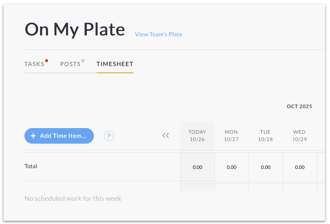Viewport: 330px width, 224px height.
Task: Switch to the Posts tab
Action: (70, 64)
